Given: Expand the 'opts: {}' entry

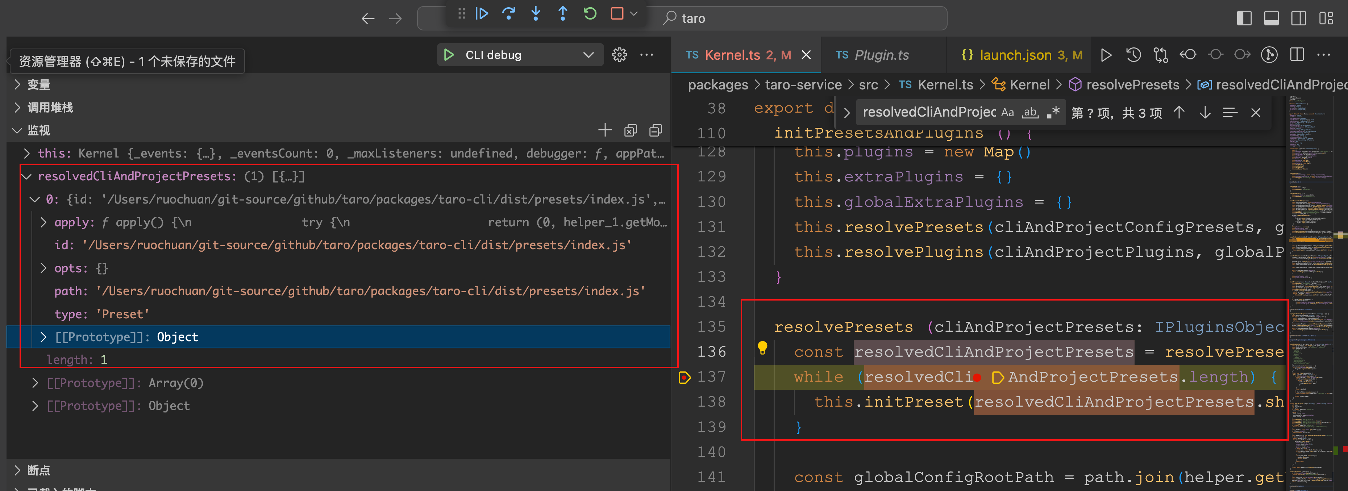Looking at the screenshot, I should pos(43,268).
